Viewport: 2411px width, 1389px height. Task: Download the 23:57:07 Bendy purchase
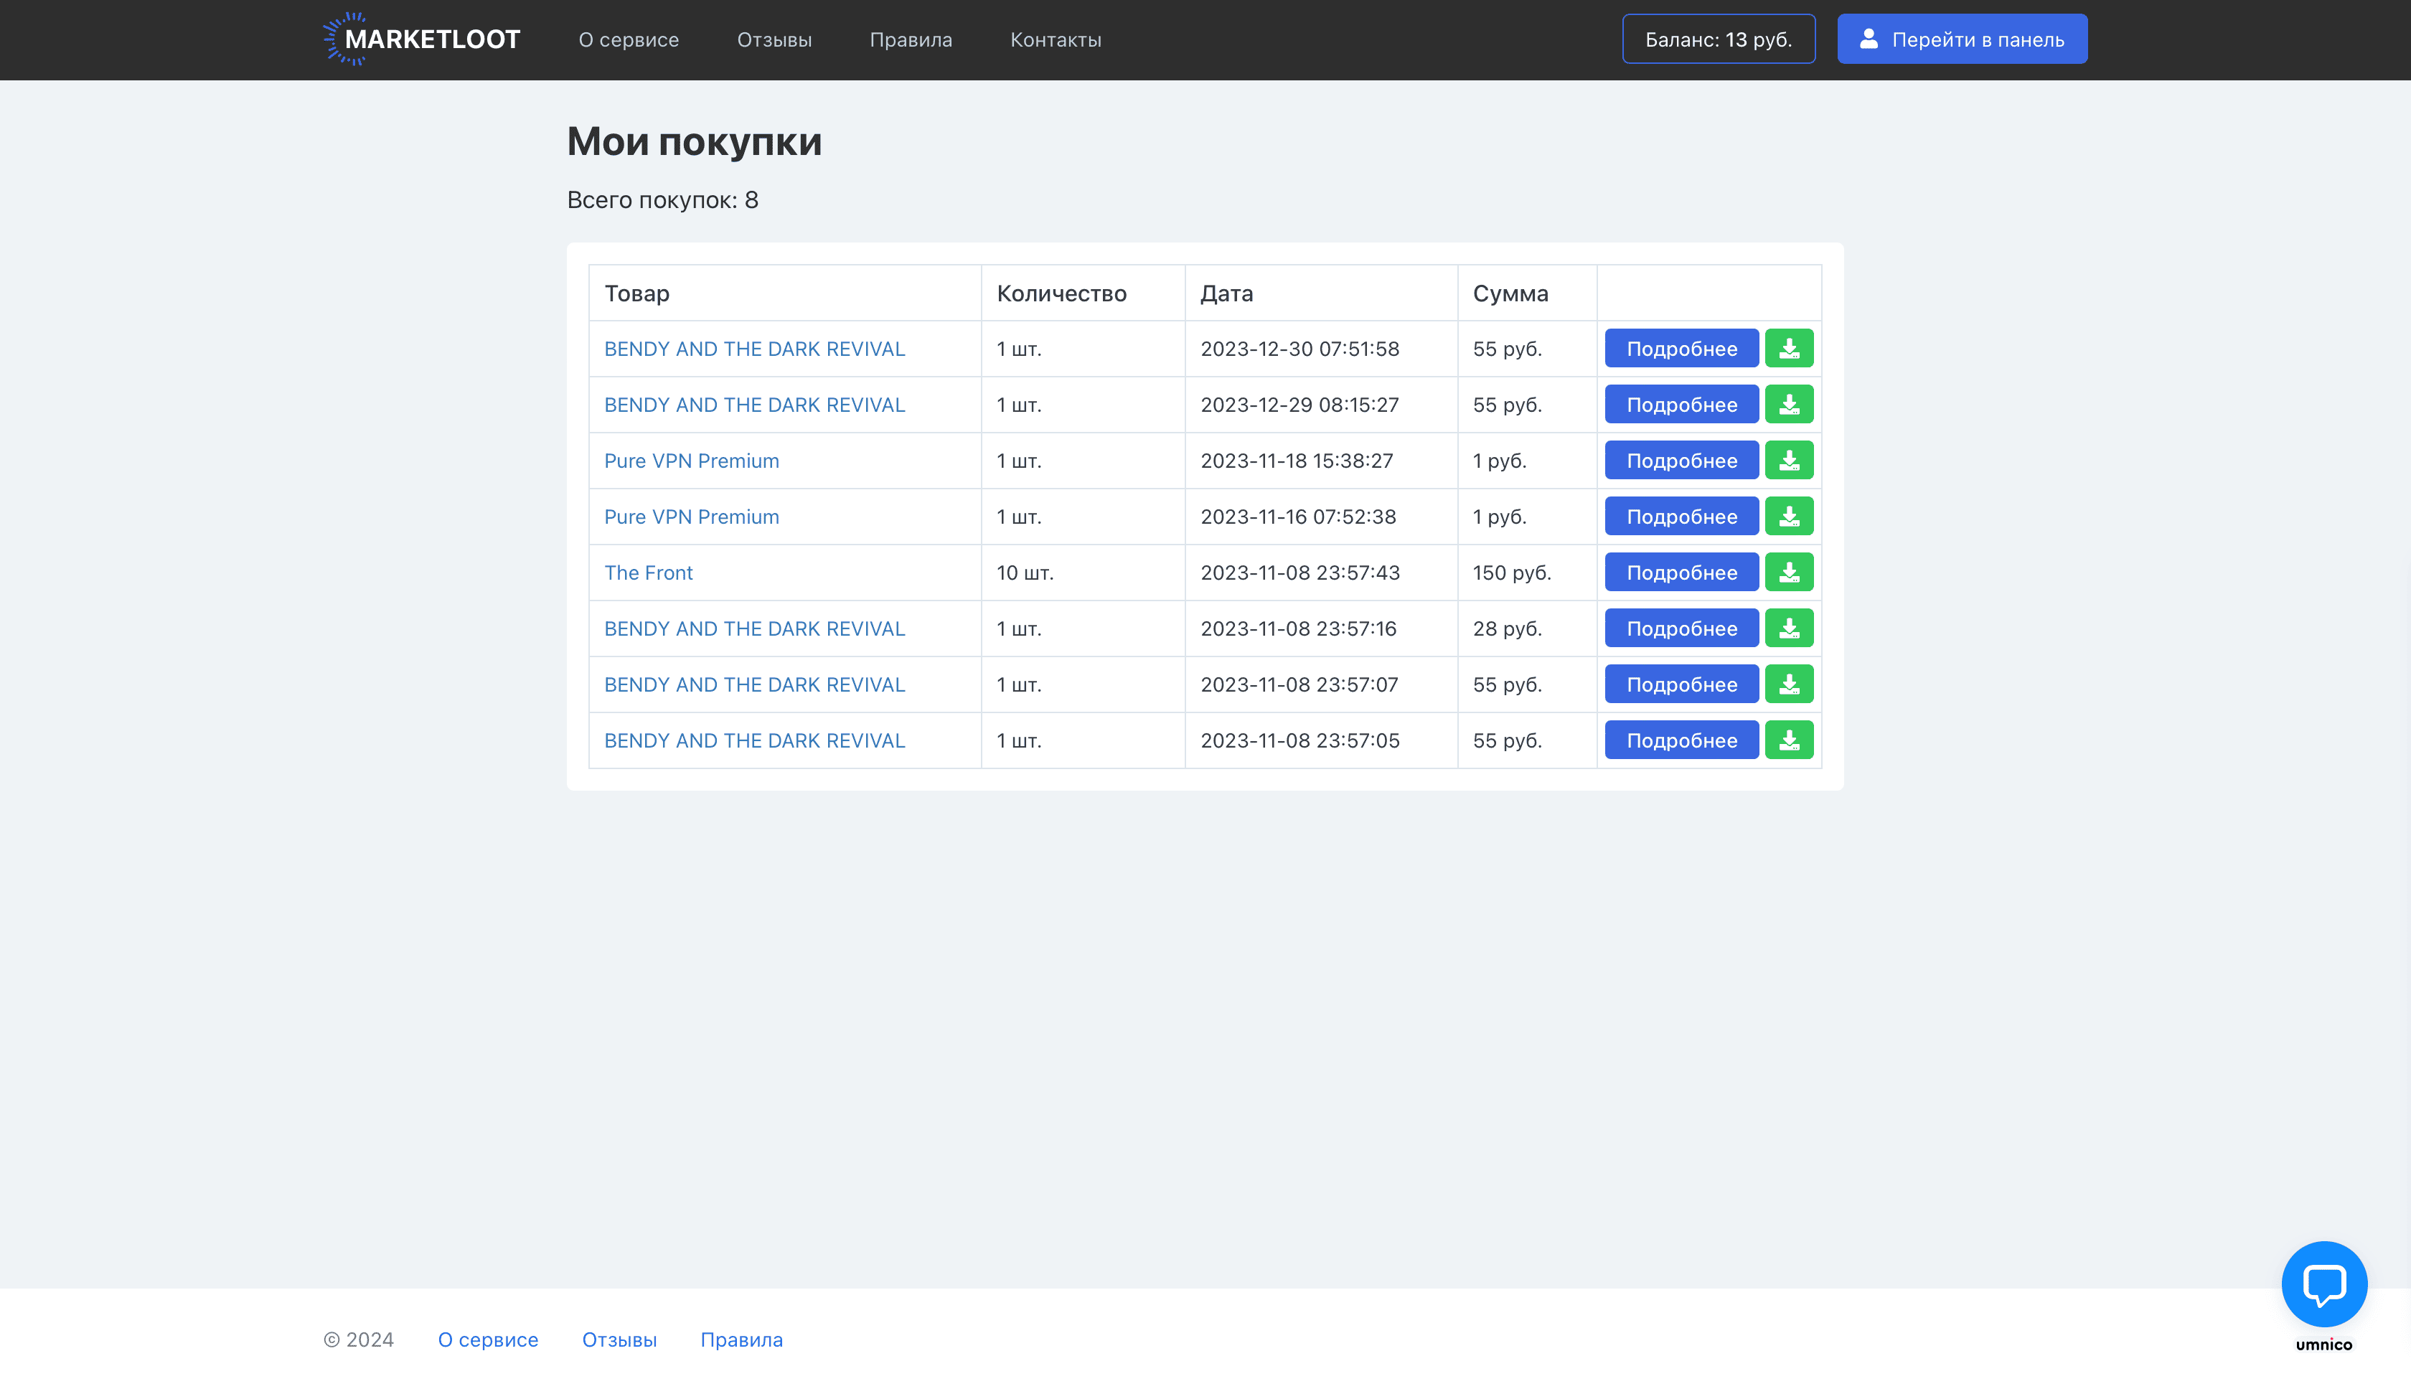tap(1788, 684)
